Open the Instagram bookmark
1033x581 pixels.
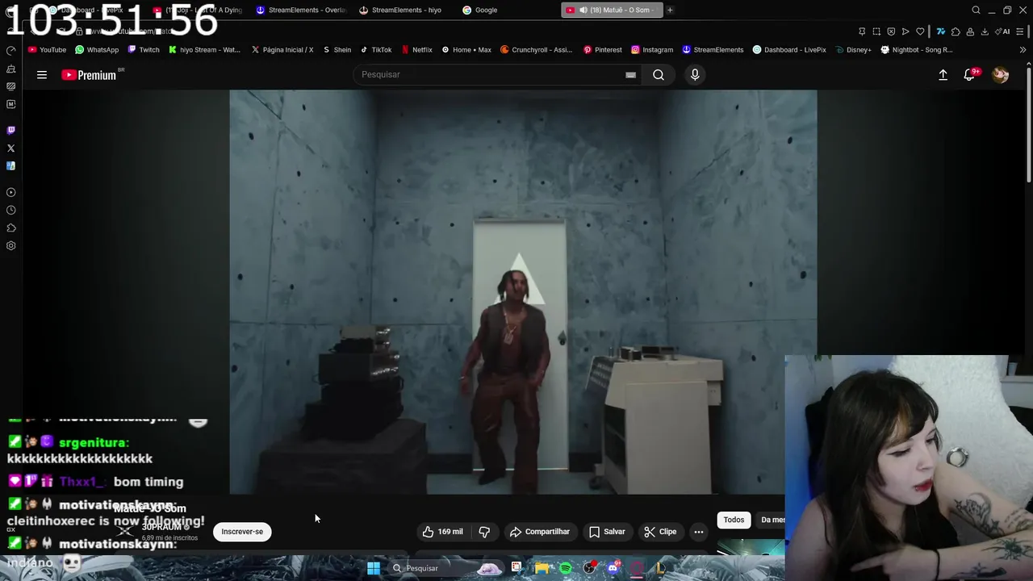point(652,49)
